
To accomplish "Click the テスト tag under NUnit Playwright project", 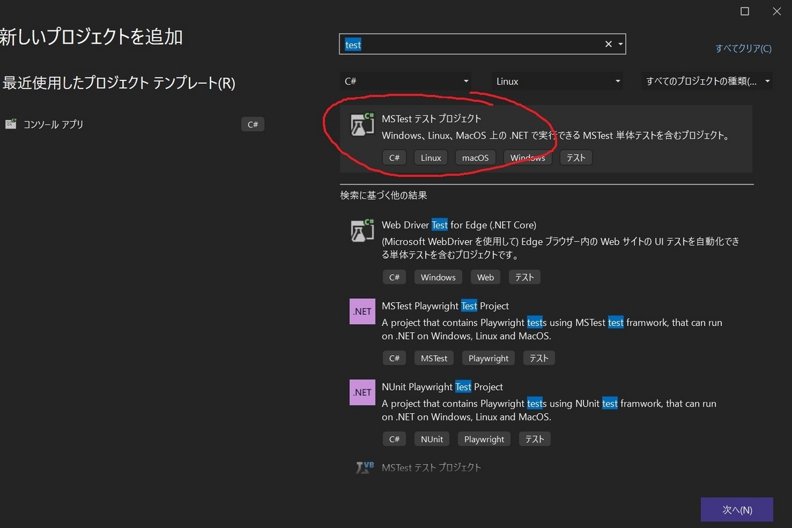I will pyautogui.click(x=535, y=439).
